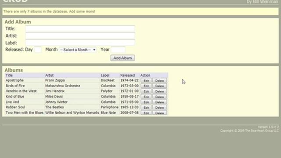Select Two Men with the Blues title
This screenshot has width=281, height=158.
(x=25, y=113)
